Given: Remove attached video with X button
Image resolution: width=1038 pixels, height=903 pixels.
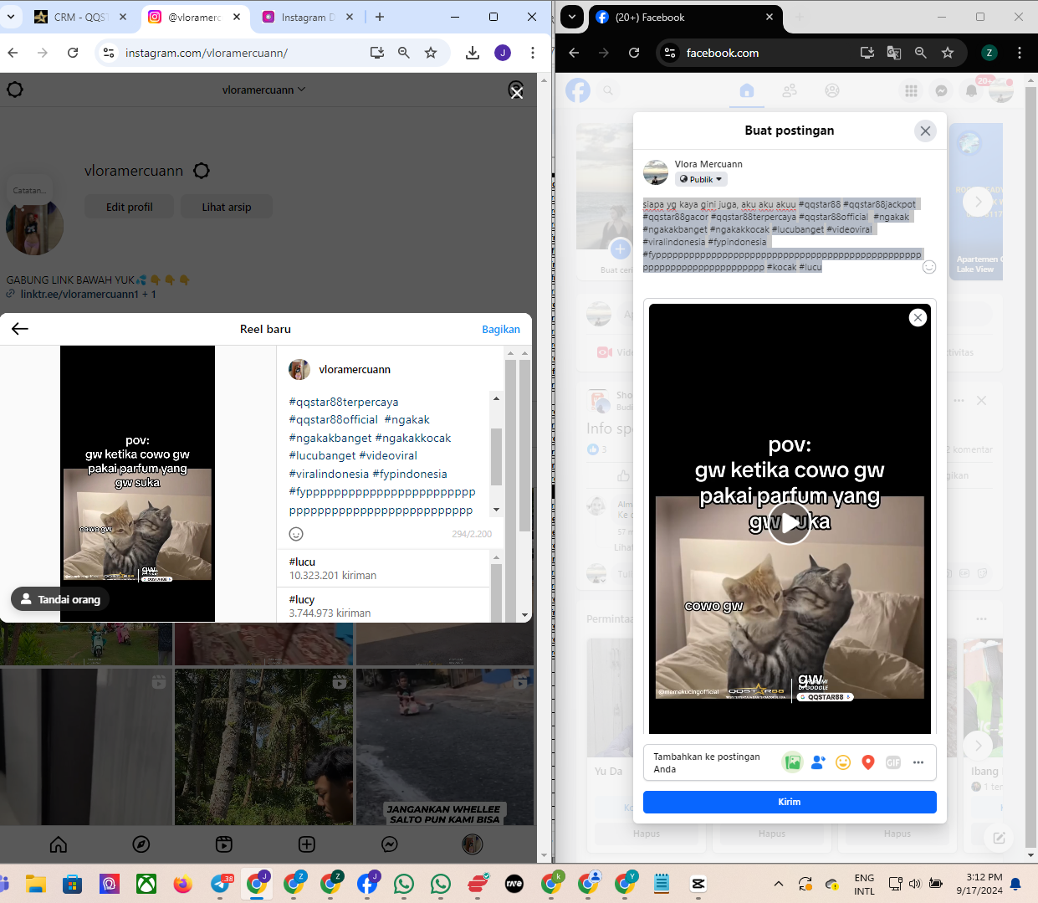Looking at the screenshot, I should coord(918,317).
